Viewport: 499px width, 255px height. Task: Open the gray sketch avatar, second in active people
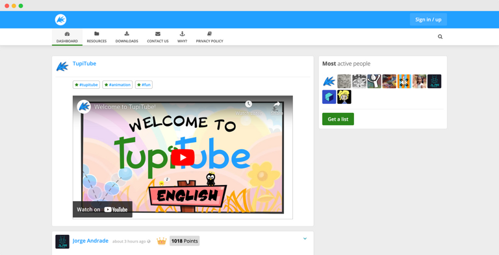click(344, 81)
